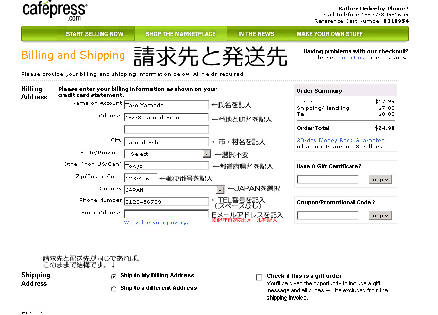Image resolution: width=438 pixels, height=315 pixels.
Task: Apply the coupon/promotional code
Action: 380,215
